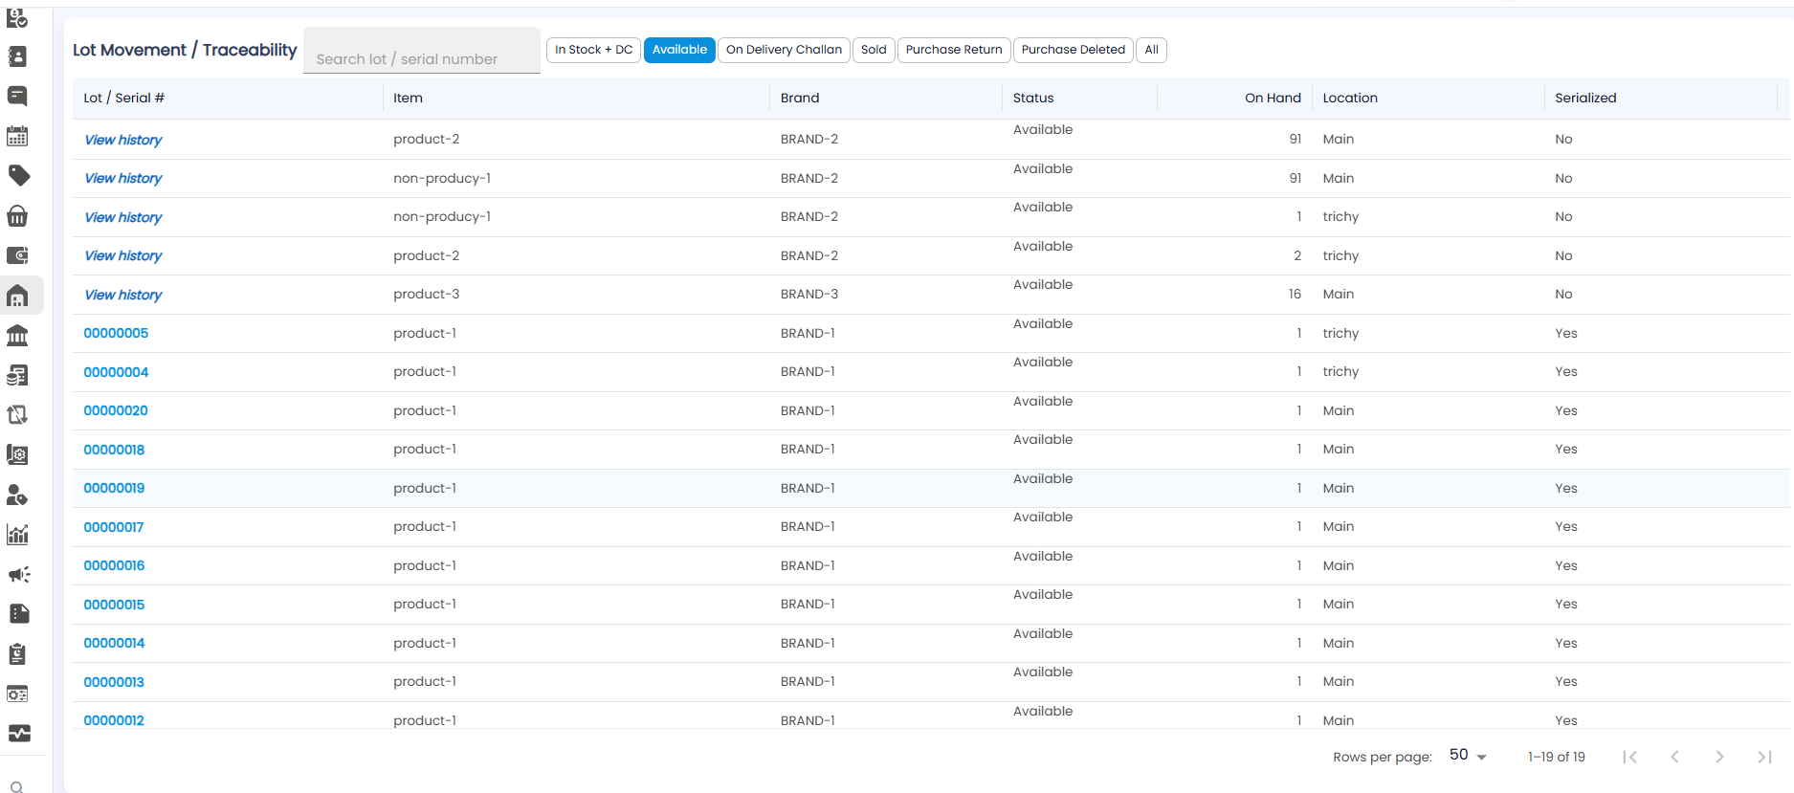Image resolution: width=1794 pixels, height=793 pixels.
Task: Open the chat message sidebar icon
Action: (x=17, y=96)
